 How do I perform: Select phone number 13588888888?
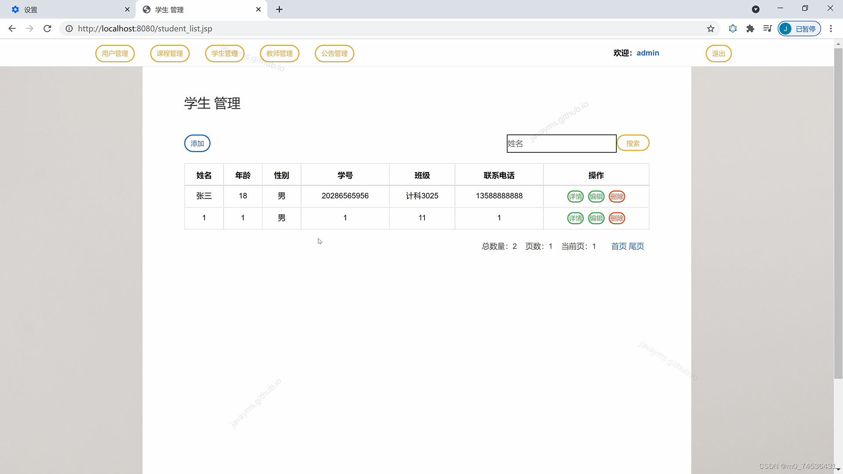[x=499, y=196]
